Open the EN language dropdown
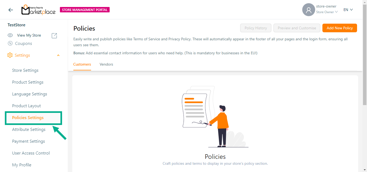 (x=348, y=10)
